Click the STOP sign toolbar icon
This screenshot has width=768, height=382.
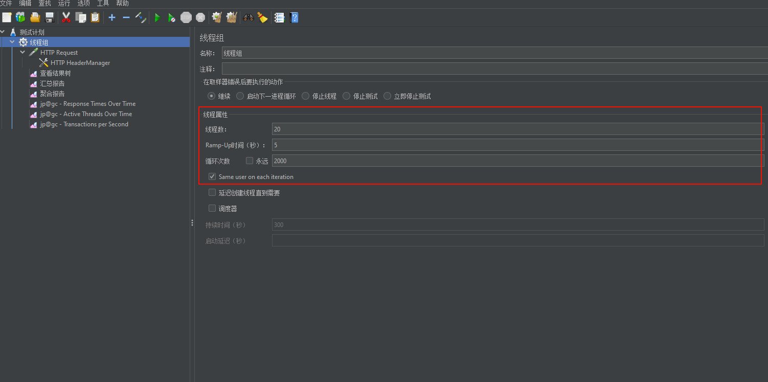(x=186, y=17)
